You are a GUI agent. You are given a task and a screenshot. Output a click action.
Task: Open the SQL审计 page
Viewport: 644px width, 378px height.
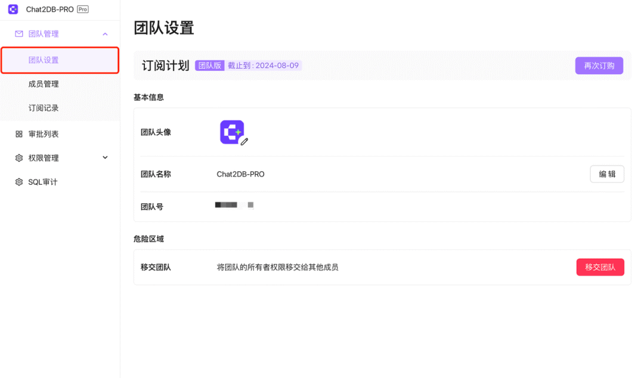pyautogui.click(x=60, y=182)
